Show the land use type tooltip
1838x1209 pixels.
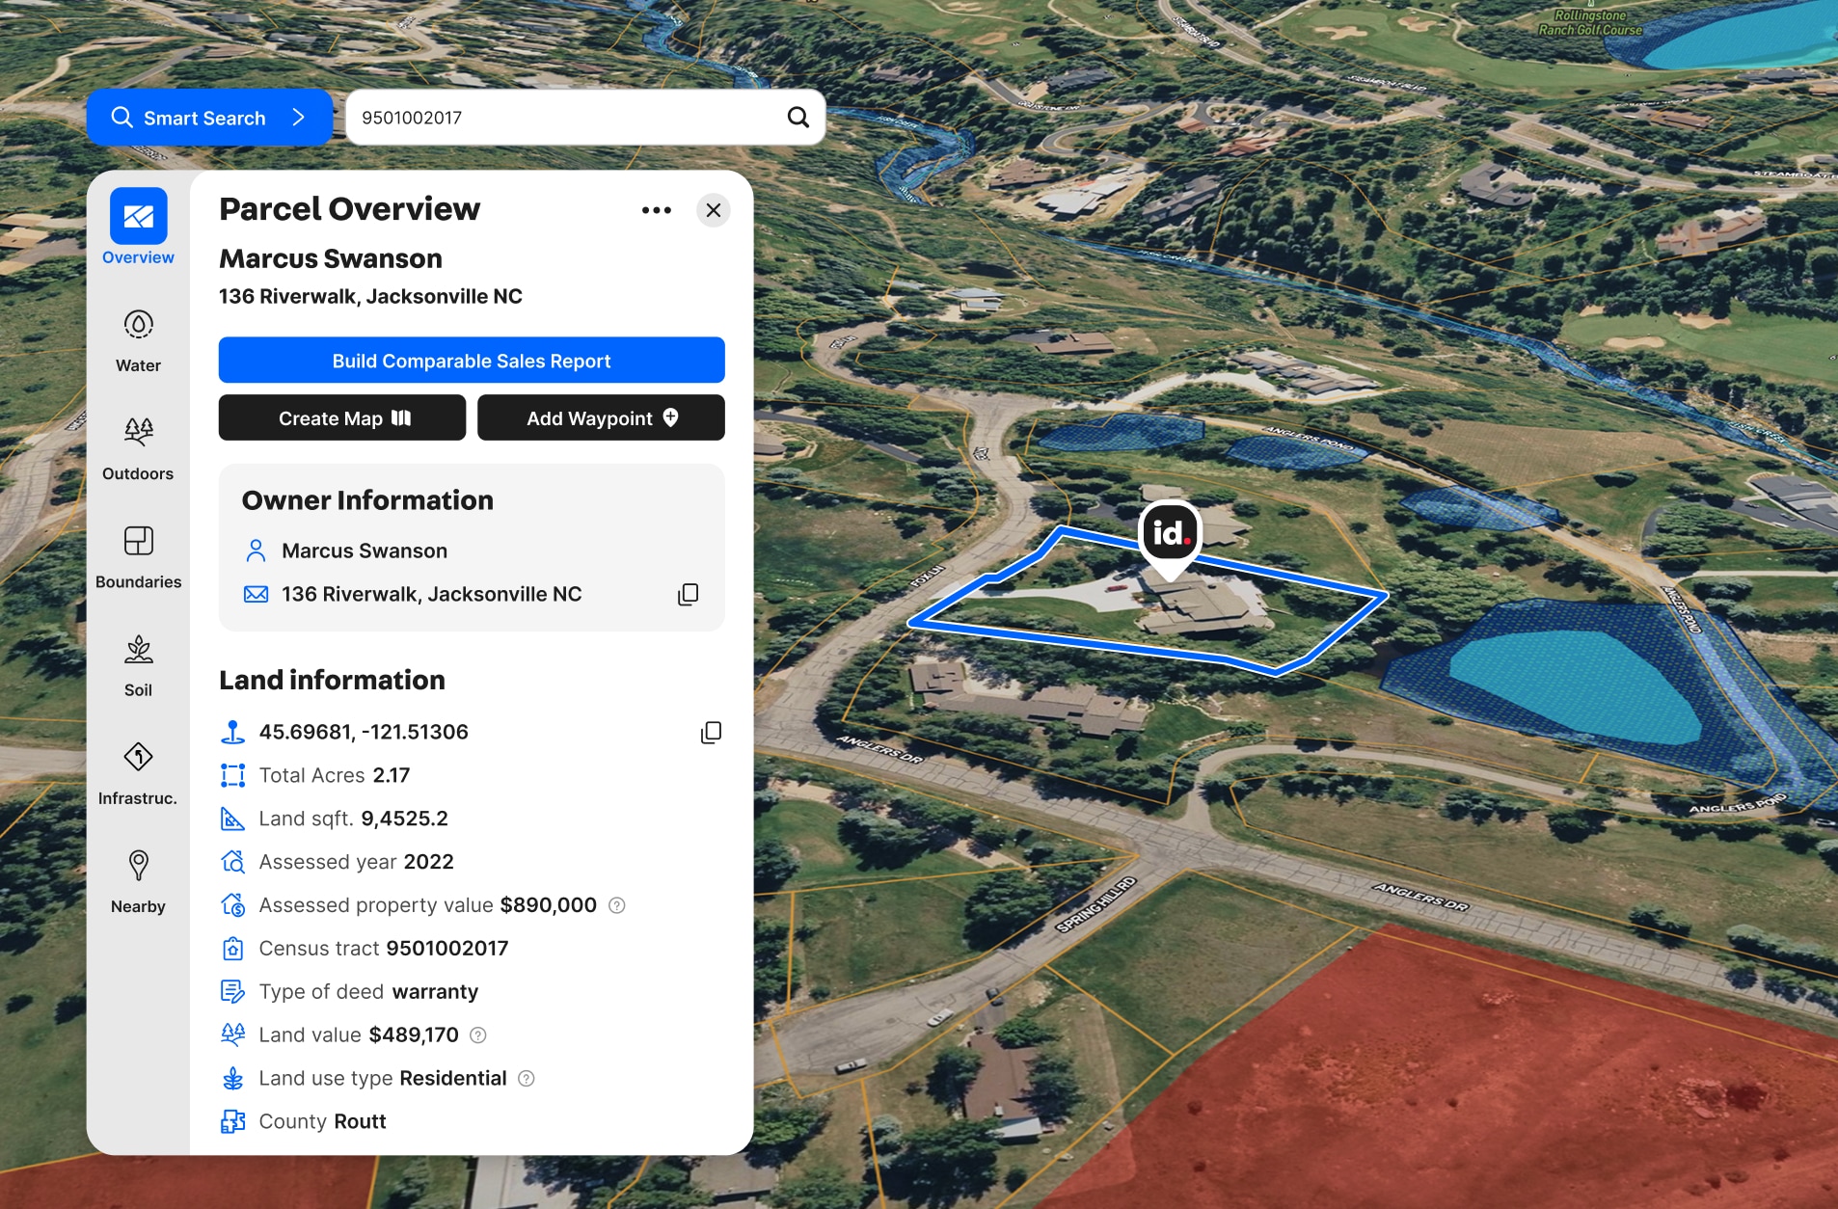[x=527, y=1078]
